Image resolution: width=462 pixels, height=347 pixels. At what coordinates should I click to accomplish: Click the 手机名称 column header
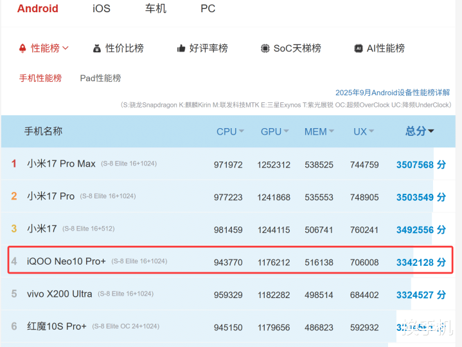(43, 131)
